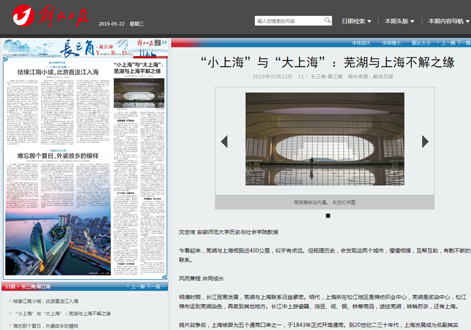Go to previous image with left arrow
Image resolution: width=471 pixels, height=330 pixels.
point(224,141)
